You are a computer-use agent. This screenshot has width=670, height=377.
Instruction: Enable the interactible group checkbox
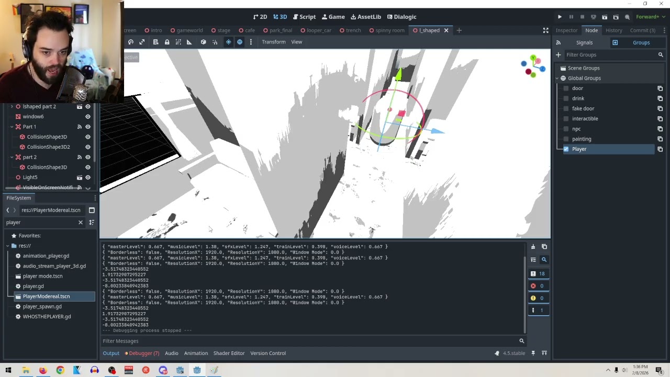566,119
